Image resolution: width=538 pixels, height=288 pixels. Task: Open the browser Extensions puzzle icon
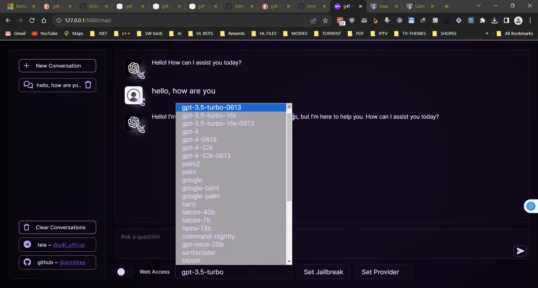[x=483, y=20]
